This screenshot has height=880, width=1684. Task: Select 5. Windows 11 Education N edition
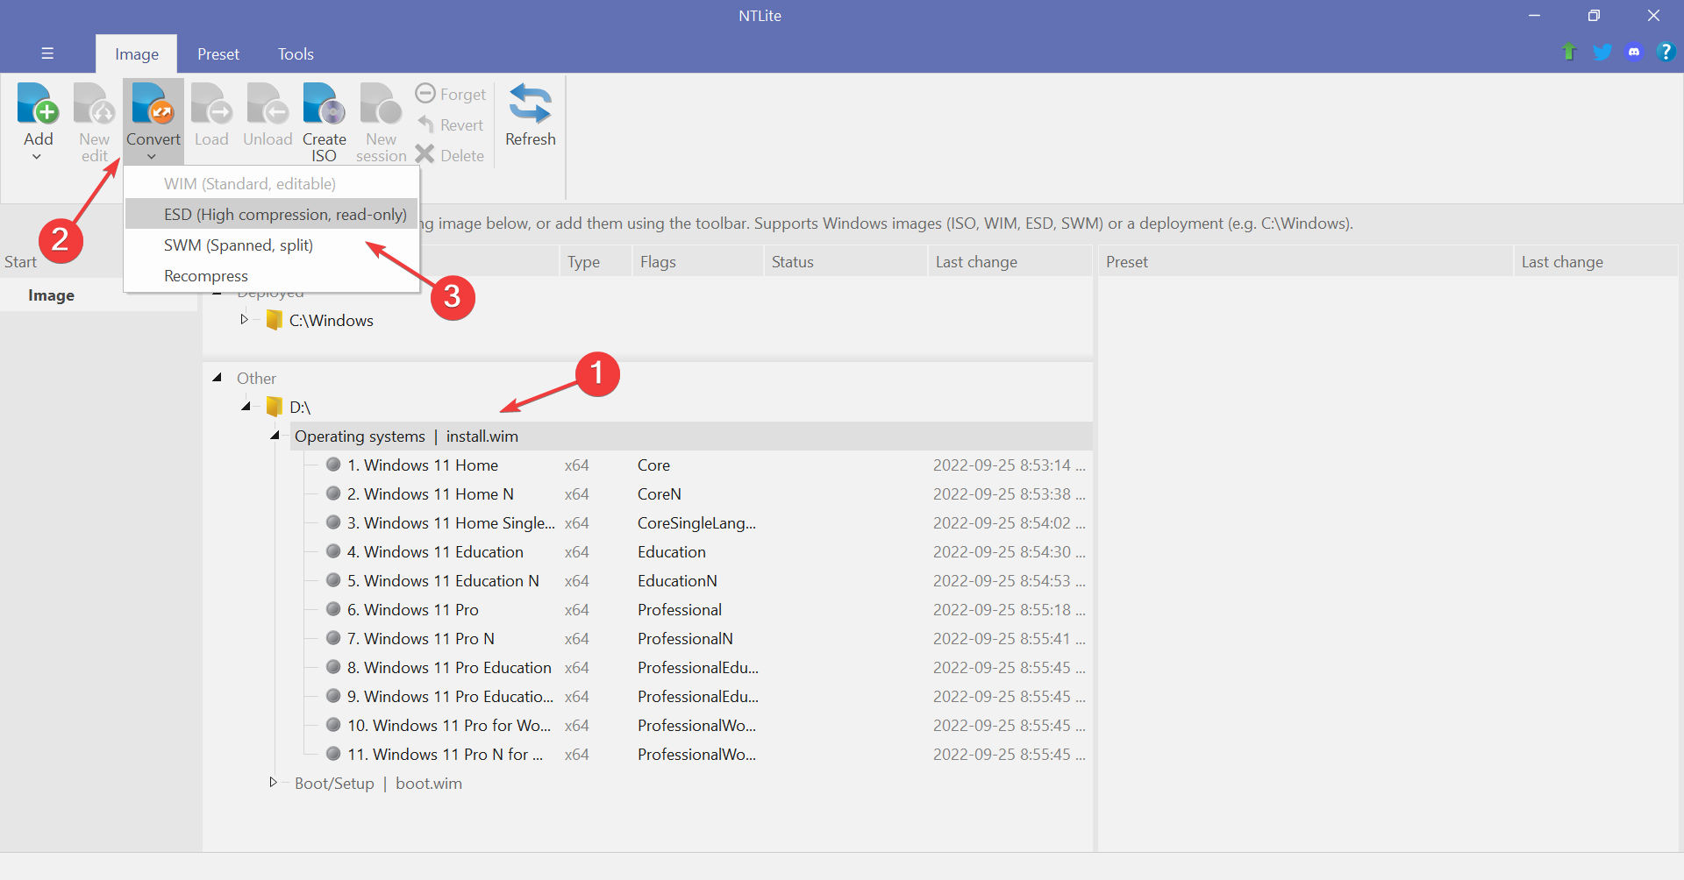(443, 581)
